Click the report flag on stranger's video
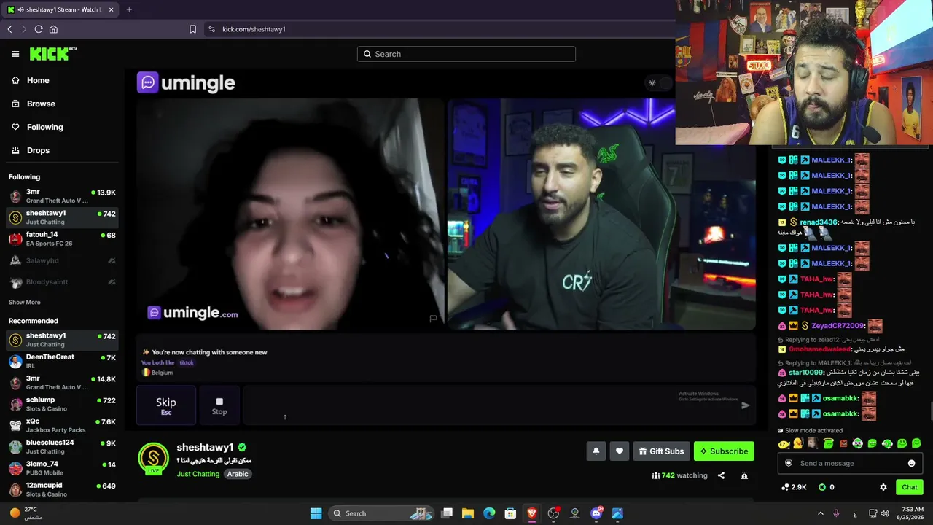The width and height of the screenshot is (933, 525). (433, 319)
